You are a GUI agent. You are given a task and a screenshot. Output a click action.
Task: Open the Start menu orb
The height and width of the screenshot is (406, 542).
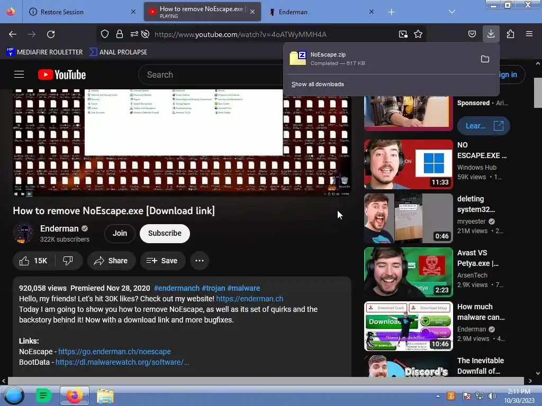[x=14, y=395]
